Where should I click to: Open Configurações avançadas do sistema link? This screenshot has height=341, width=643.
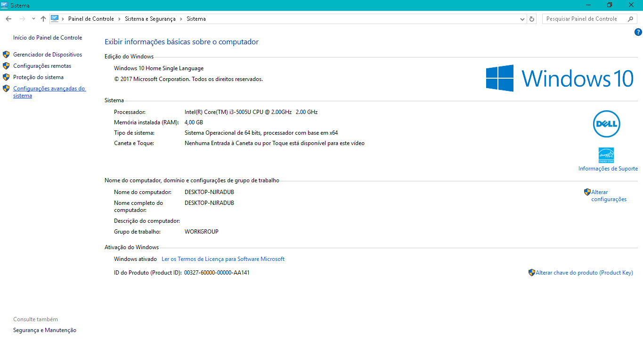pyautogui.click(x=49, y=92)
